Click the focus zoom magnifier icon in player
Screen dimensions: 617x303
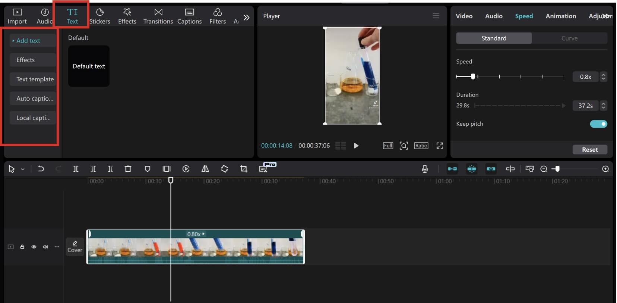coord(404,146)
